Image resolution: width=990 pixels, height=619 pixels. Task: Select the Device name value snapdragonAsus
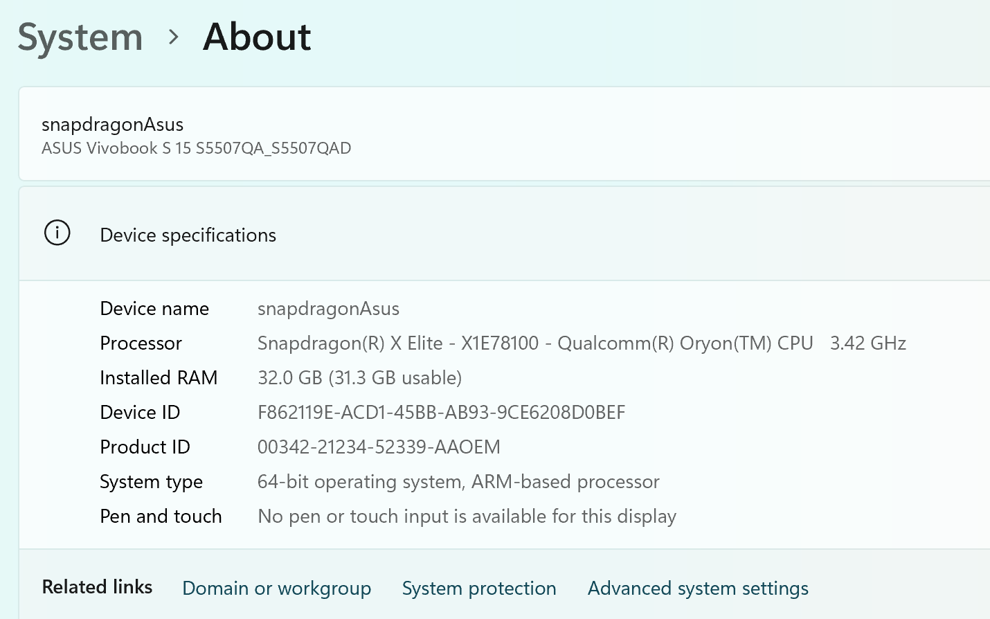[x=328, y=309]
